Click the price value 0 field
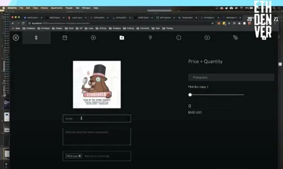 pos(190,106)
